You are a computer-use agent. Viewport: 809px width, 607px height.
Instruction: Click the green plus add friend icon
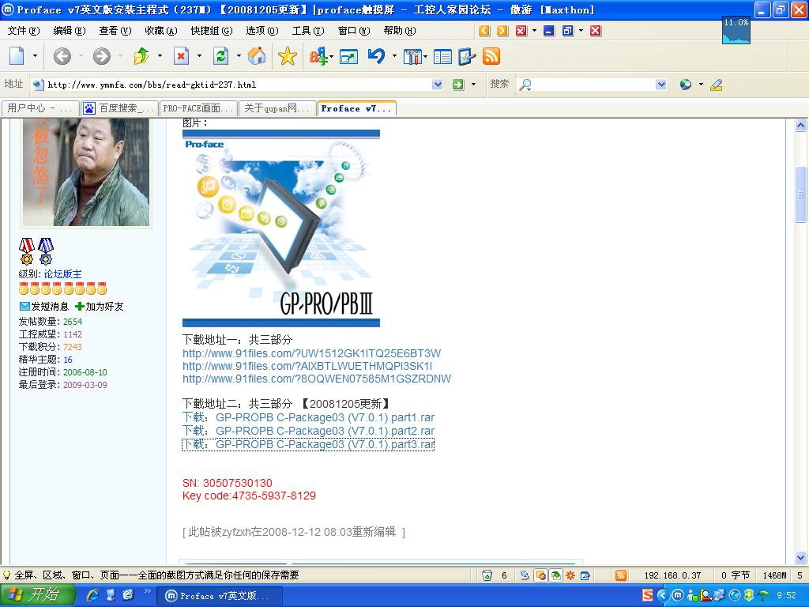coord(80,306)
